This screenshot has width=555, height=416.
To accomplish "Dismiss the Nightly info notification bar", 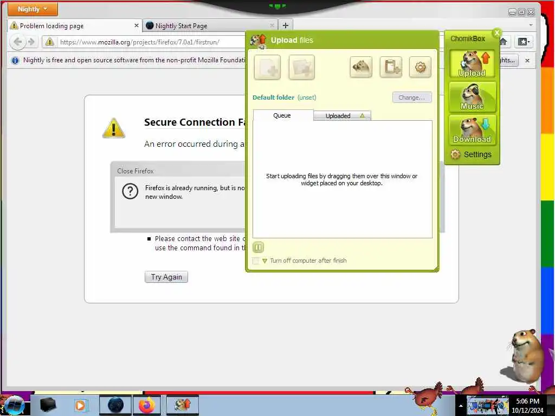I will [527, 61].
